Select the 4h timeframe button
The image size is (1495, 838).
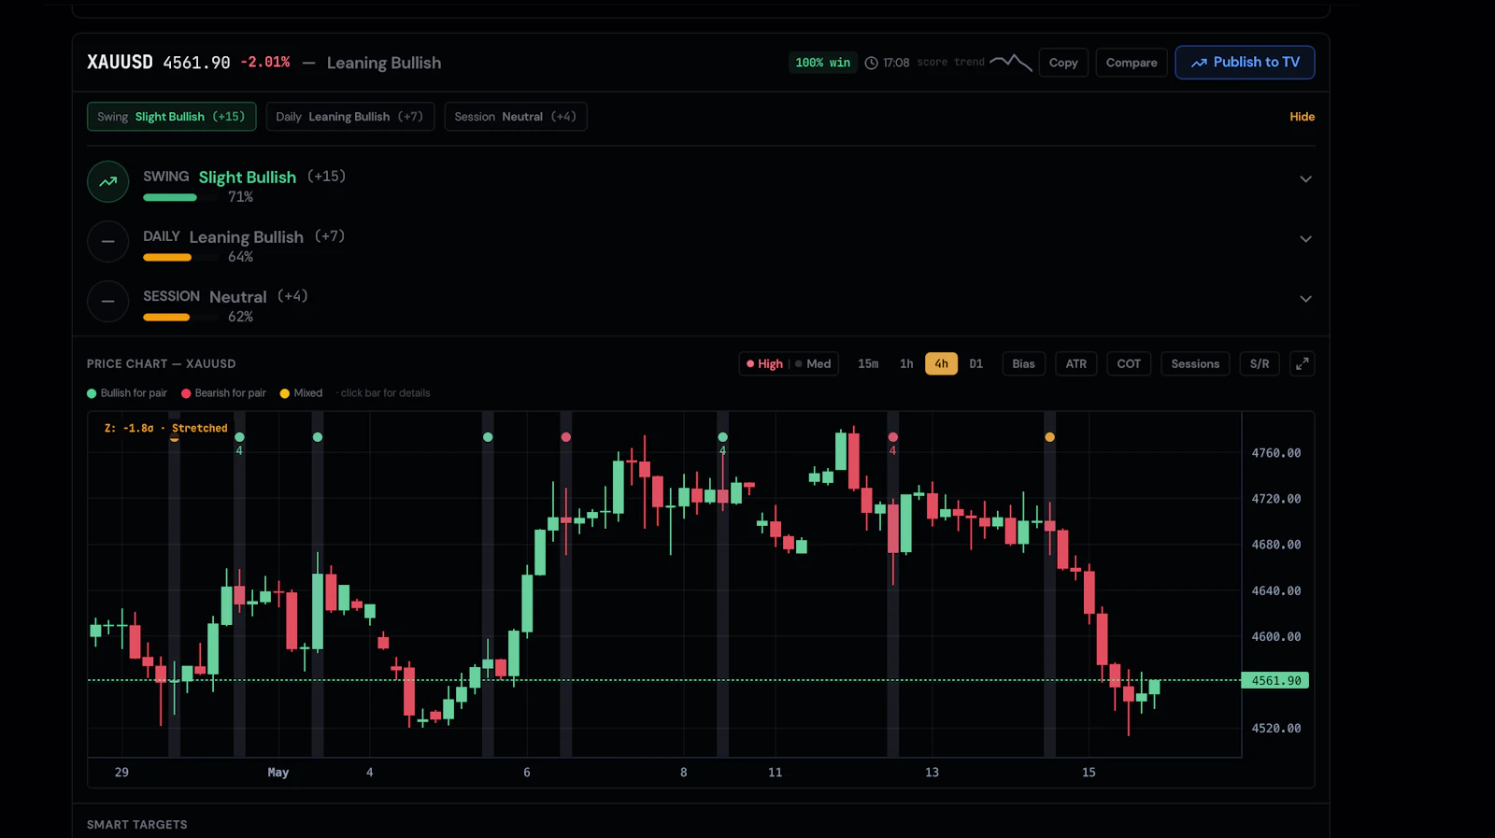point(941,363)
